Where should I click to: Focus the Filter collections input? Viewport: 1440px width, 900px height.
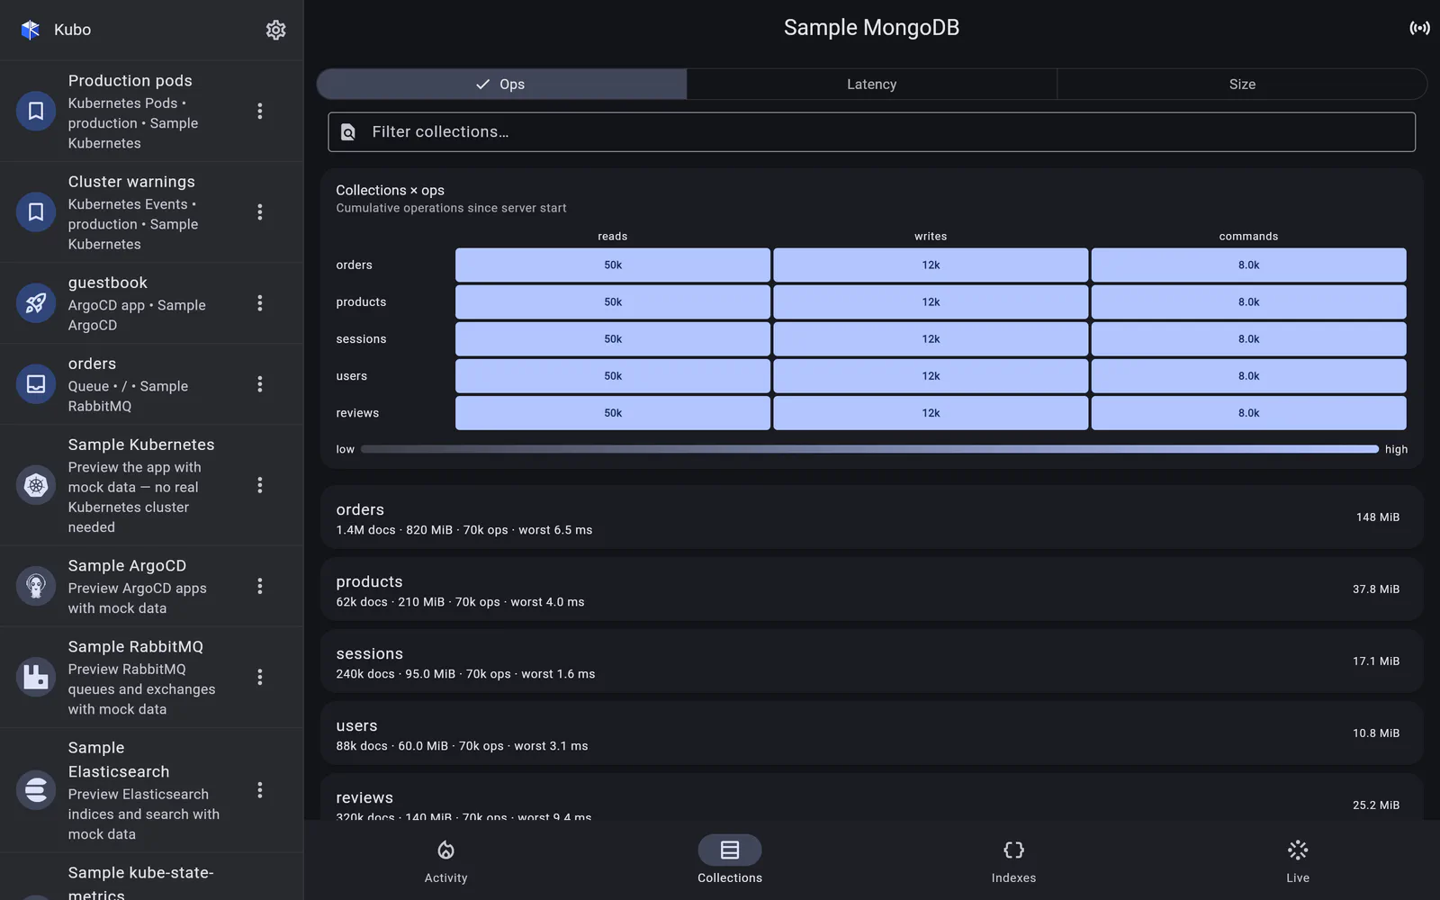(x=871, y=132)
